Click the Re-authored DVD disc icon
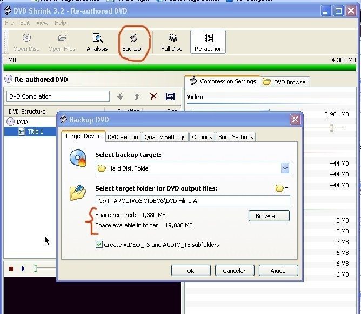The image size is (361, 314). pos(8,79)
